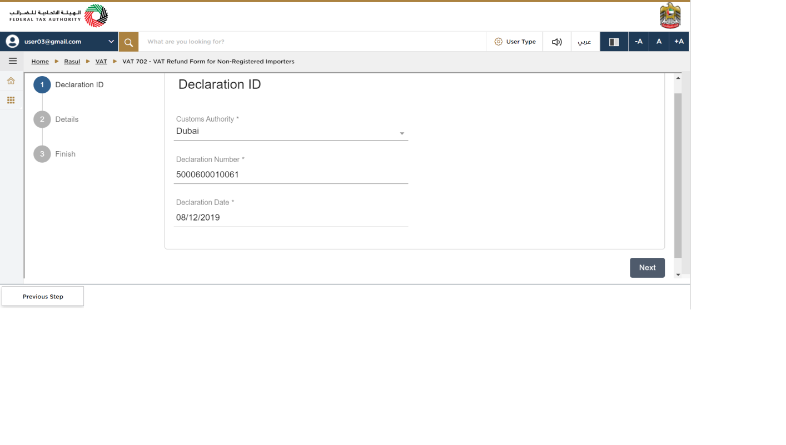
Task: Open the hamburger menu
Action: 12,61
